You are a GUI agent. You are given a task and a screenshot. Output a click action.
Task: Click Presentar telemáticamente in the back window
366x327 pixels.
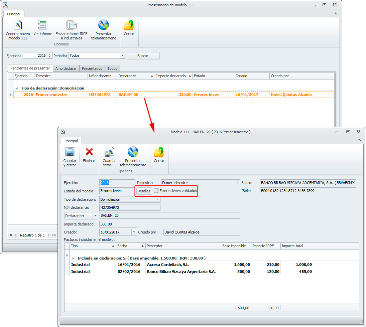click(104, 25)
